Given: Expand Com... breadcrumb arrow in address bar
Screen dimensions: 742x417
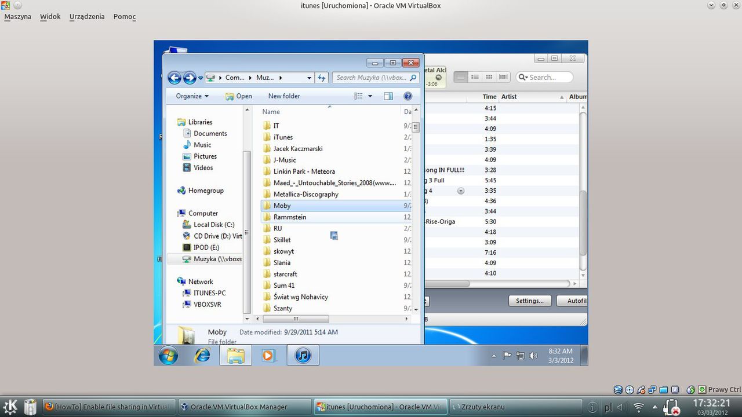Looking at the screenshot, I should [250, 78].
